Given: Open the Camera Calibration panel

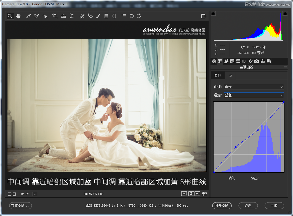Looking at the screenshot, I should (256, 61).
